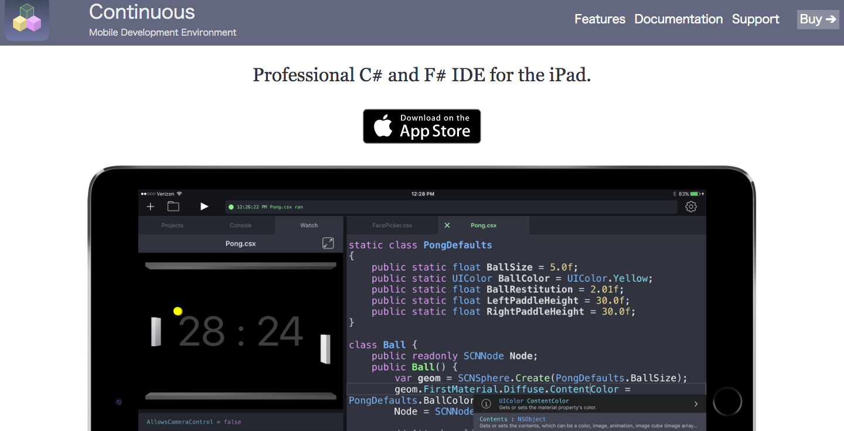Click the LeftPaddleHeight code line
This screenshot has width=844, height=431.
click(501, 301)
